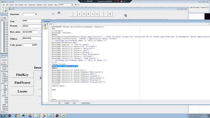The width and height of the screenshot is (210, 118).
Task: Open the Project menu
Action: 21,5
